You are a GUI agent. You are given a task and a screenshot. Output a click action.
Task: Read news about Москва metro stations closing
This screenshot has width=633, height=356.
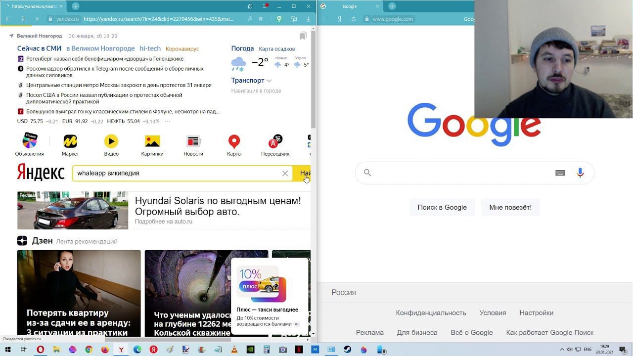click(119, 85)
